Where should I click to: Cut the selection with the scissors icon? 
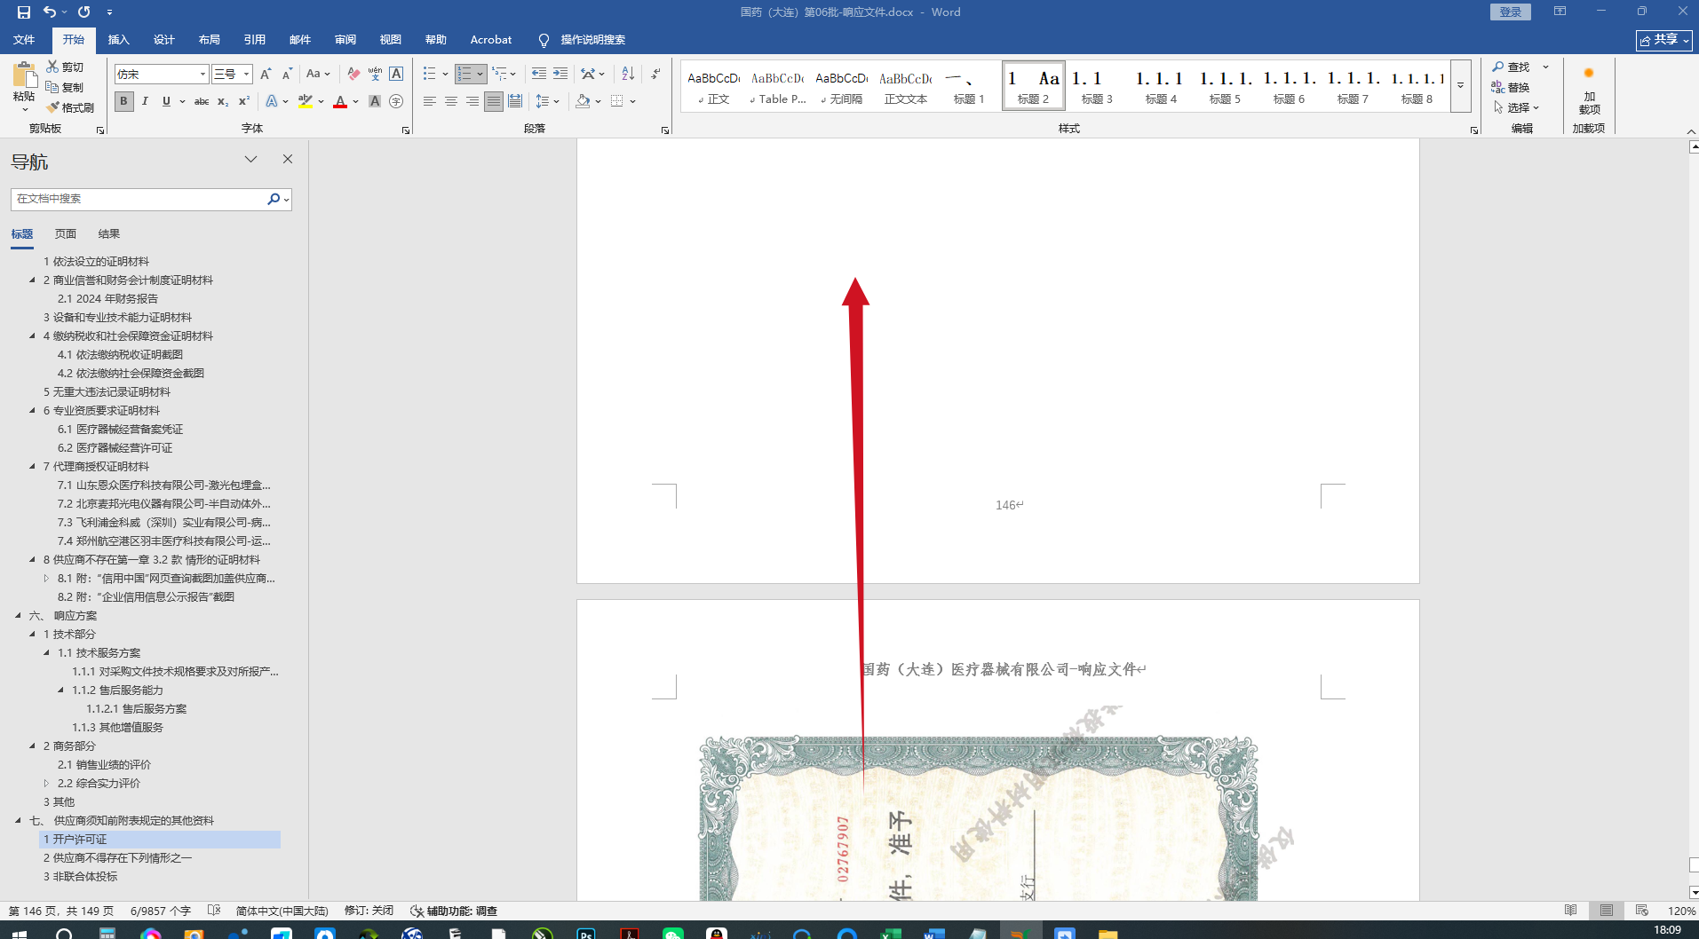tap(65, 67)
